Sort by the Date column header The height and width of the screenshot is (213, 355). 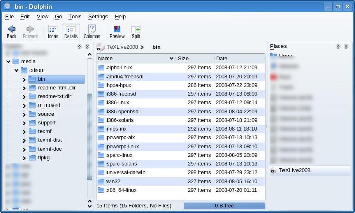coord(239,59)
